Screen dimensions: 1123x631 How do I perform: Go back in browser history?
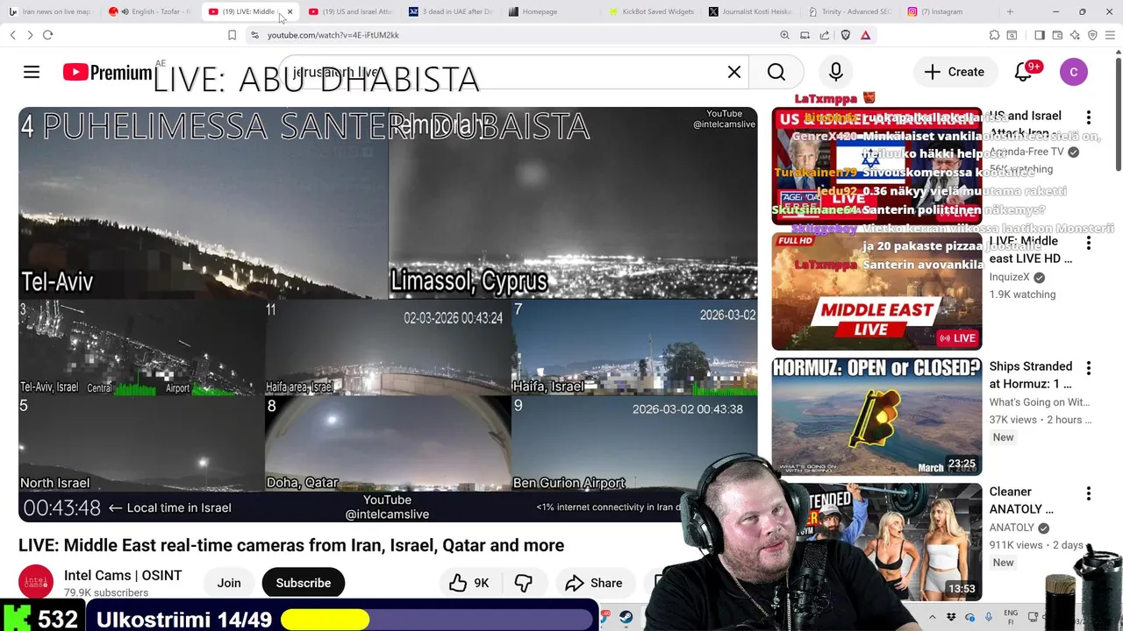tap(12, 35)
